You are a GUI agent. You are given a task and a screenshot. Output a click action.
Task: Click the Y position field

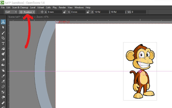pyautogui.click(x=78, y=12)
